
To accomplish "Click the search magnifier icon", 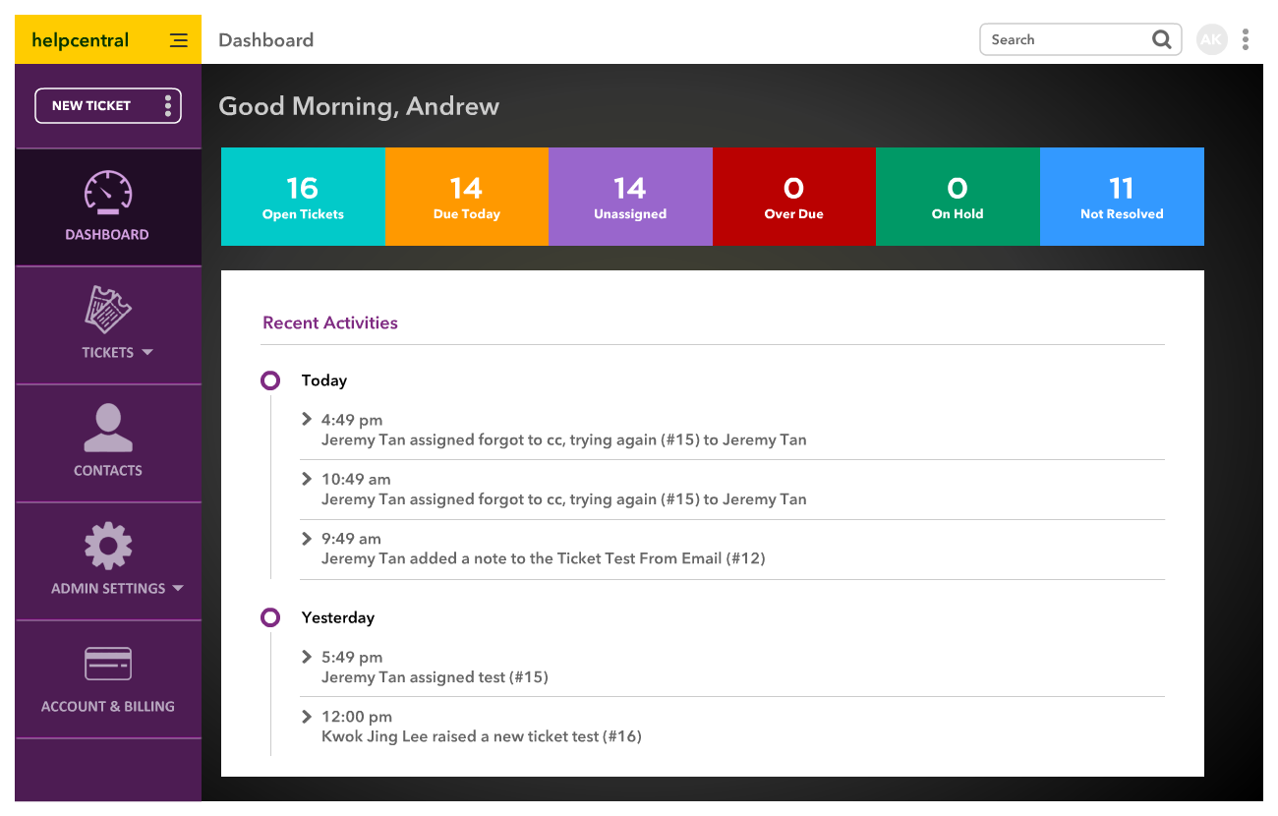I will coord(1161,40).
